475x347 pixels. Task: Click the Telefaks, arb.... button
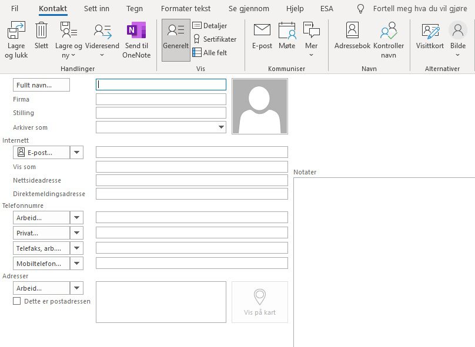[41, 248]
